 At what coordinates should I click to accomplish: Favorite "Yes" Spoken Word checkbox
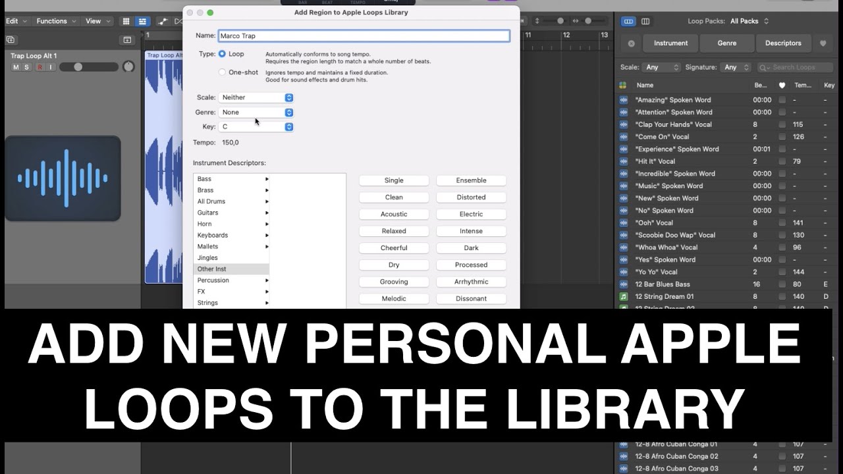(x=782, y=260)
